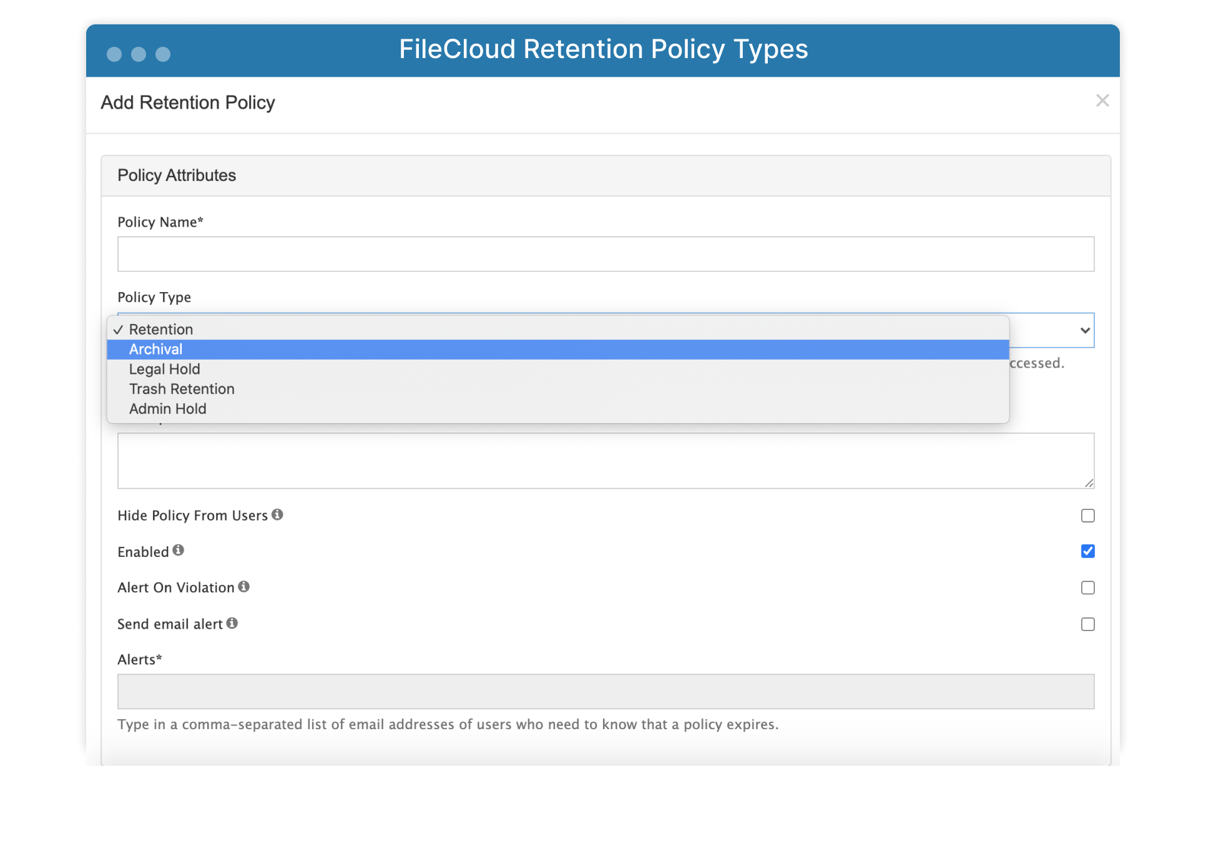This screenshot has width=1206, height=854.
Task: Click info icon beside Send email alert
Action: (x=232, y=623)
